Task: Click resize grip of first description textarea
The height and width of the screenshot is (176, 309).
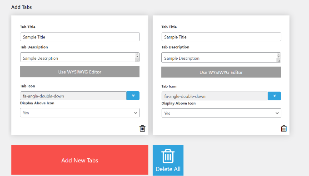Action: 137,60
